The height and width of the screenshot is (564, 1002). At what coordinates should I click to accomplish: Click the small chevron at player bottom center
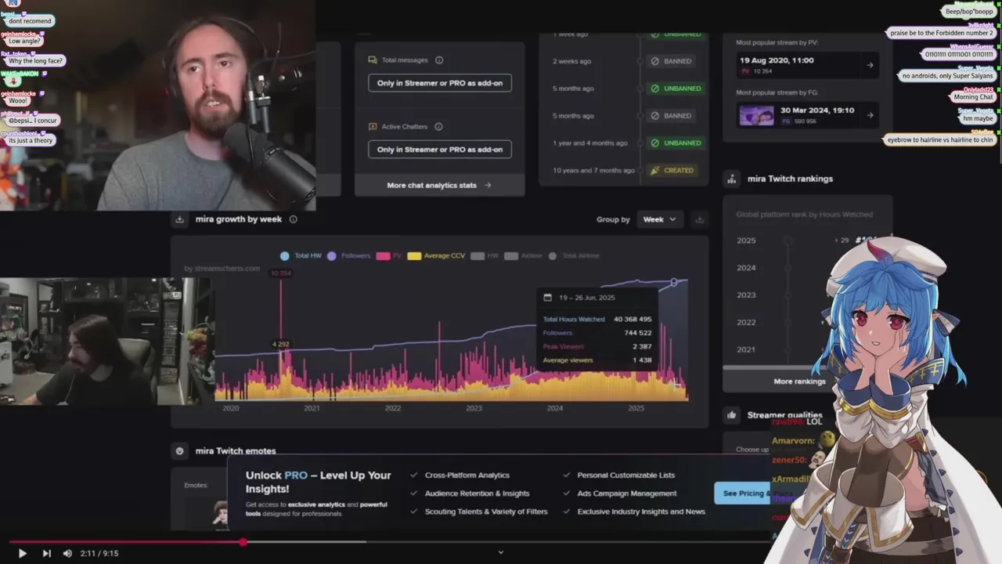click(501, 552)
